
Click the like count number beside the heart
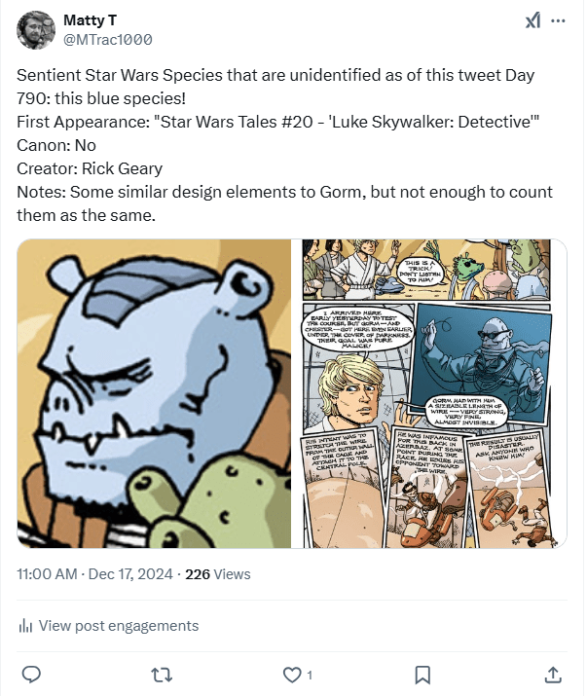tap(310, 675)
